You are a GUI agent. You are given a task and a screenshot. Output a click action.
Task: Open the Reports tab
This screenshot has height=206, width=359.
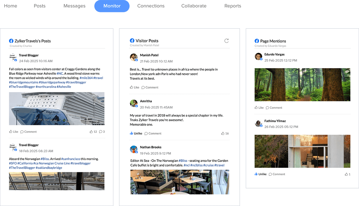coord(232,6)
